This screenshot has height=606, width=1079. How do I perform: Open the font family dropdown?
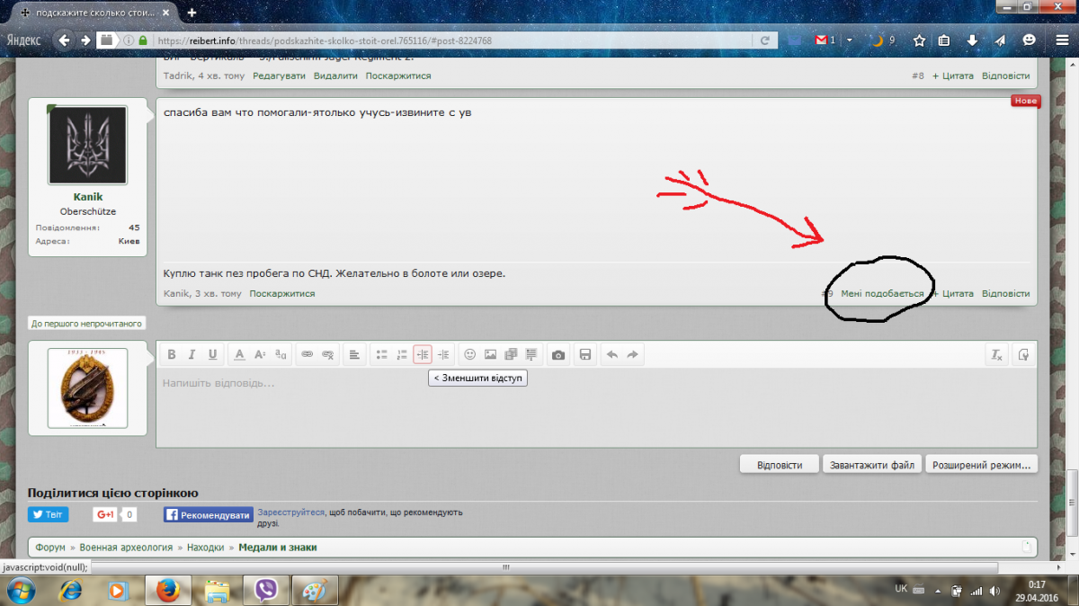tap(281, 355)
